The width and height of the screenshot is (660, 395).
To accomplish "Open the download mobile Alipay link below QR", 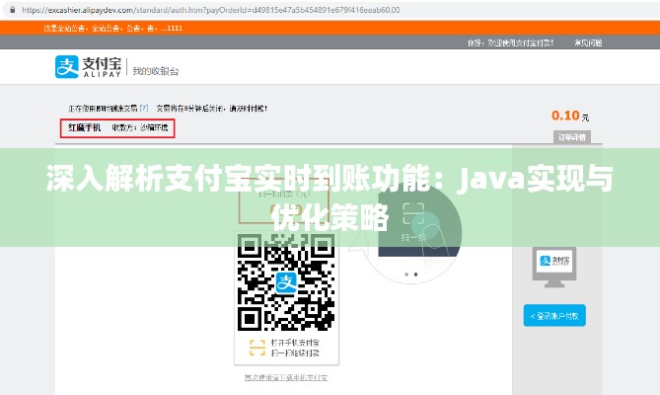I will 285,378.
